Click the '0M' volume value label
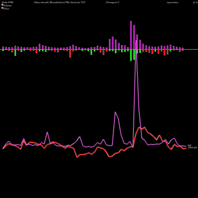 (189, 146)
